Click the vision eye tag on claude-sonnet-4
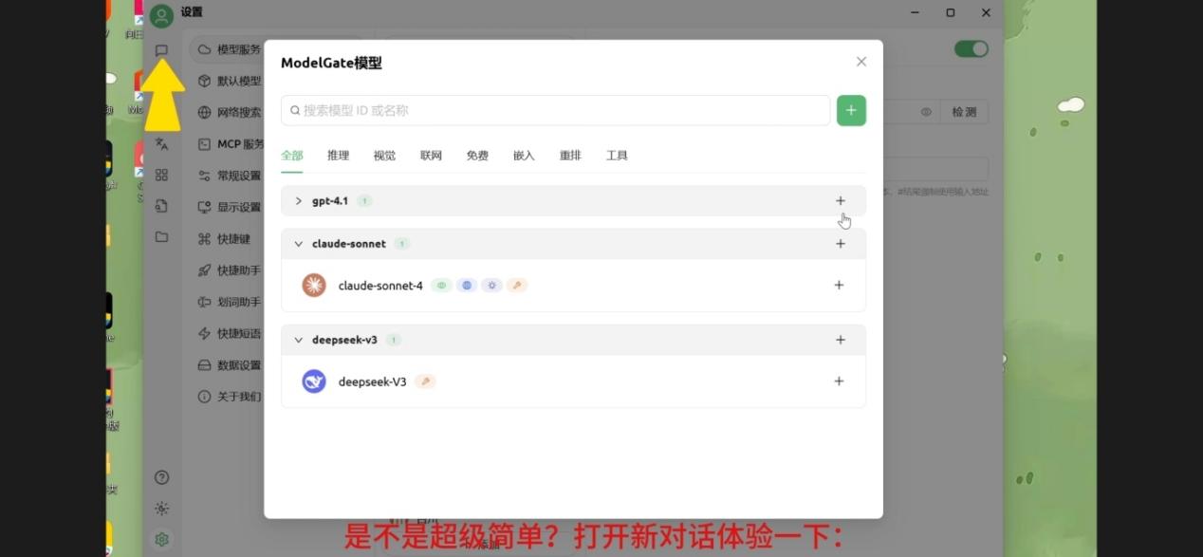This screenshot has height=557, width=1203. [x=441, y=285]
